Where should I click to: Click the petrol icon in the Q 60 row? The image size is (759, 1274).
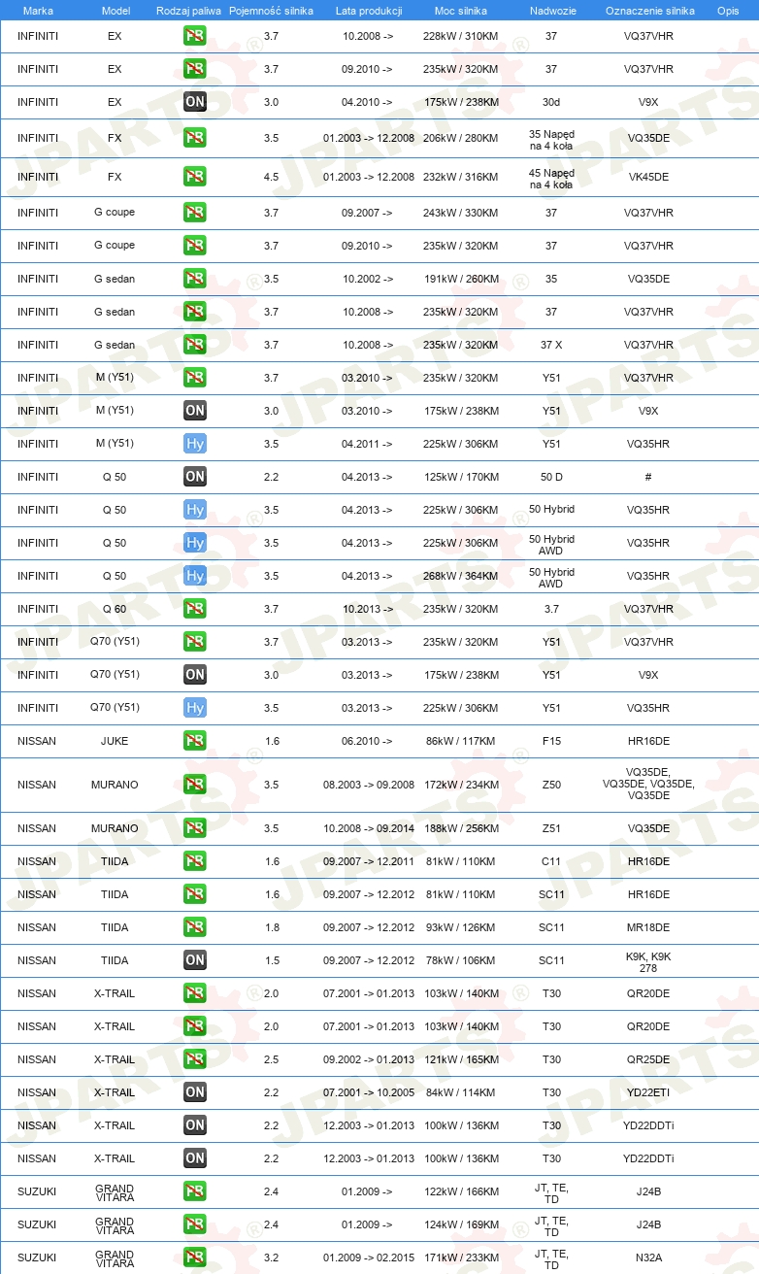(x=195, y=609)
